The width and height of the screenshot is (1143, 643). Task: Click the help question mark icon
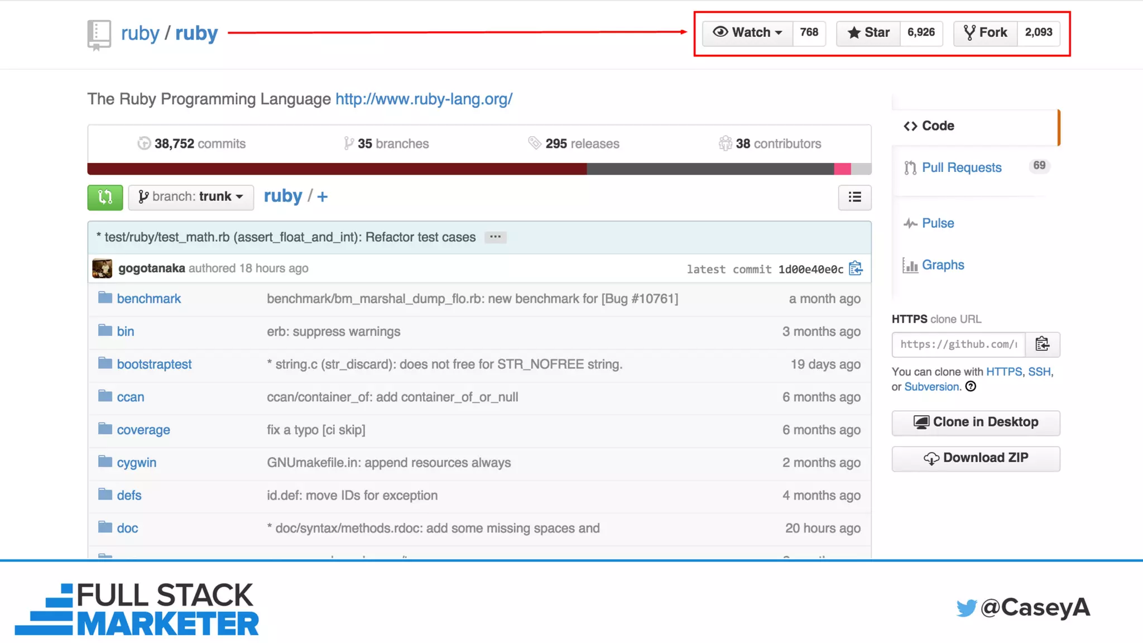971,386
